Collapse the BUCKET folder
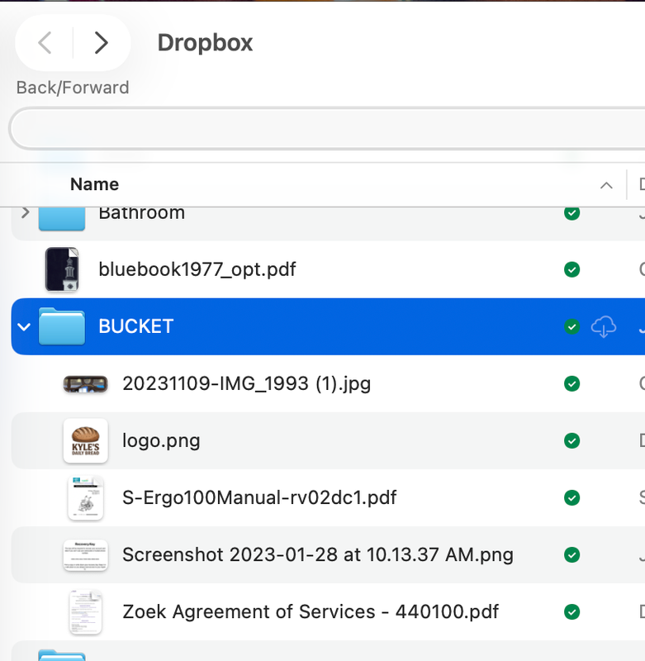The image size is (645, 661). click(x=24, y=327)
